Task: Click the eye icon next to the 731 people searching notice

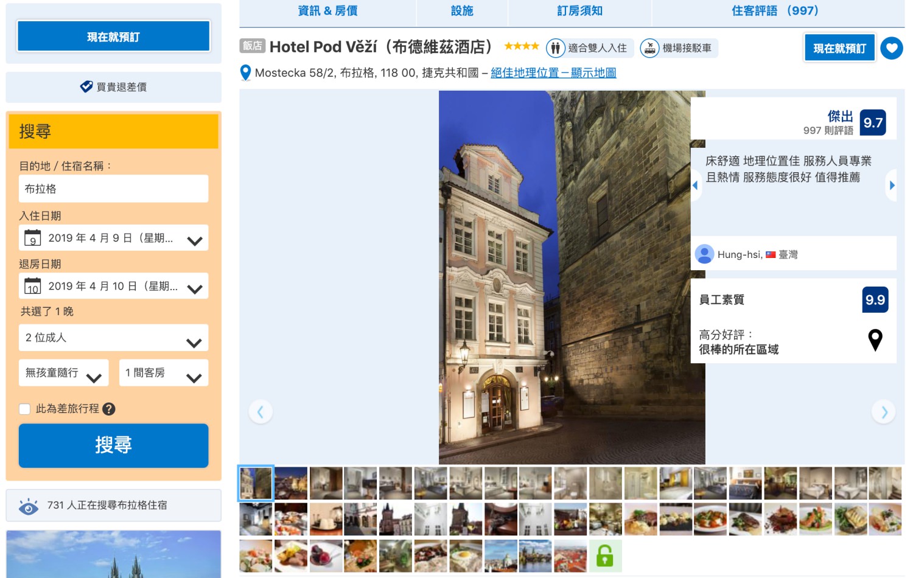Action: click(x=29, y=506)
